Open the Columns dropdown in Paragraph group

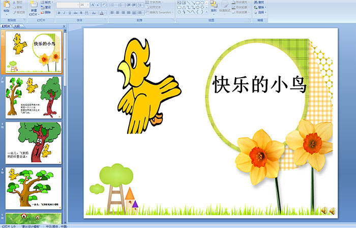[140, 13]
